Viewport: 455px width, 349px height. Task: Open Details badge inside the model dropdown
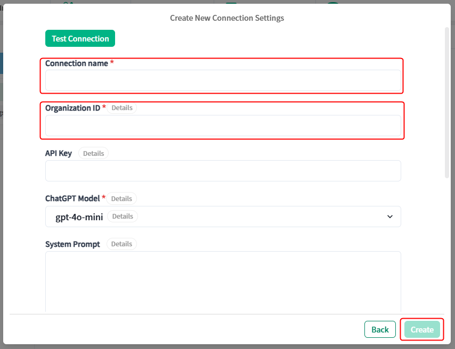point(123,216)
